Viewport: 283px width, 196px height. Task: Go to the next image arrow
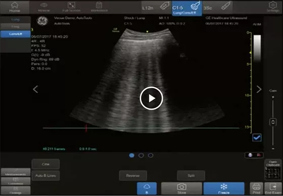click(259, 89)
